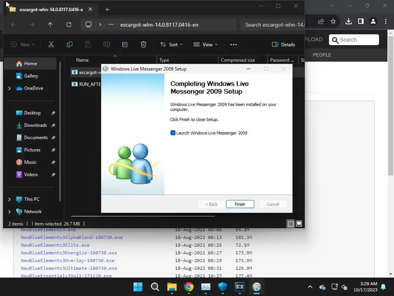
Task: Click the Delete trash icon in Explorer toolbar
Action: (x=144, y=45)
